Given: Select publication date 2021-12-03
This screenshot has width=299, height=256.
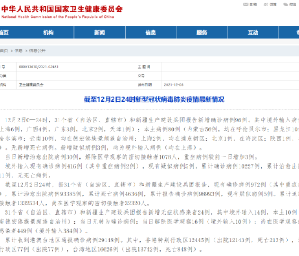Looking at the screenshot, I should (173, 85).
